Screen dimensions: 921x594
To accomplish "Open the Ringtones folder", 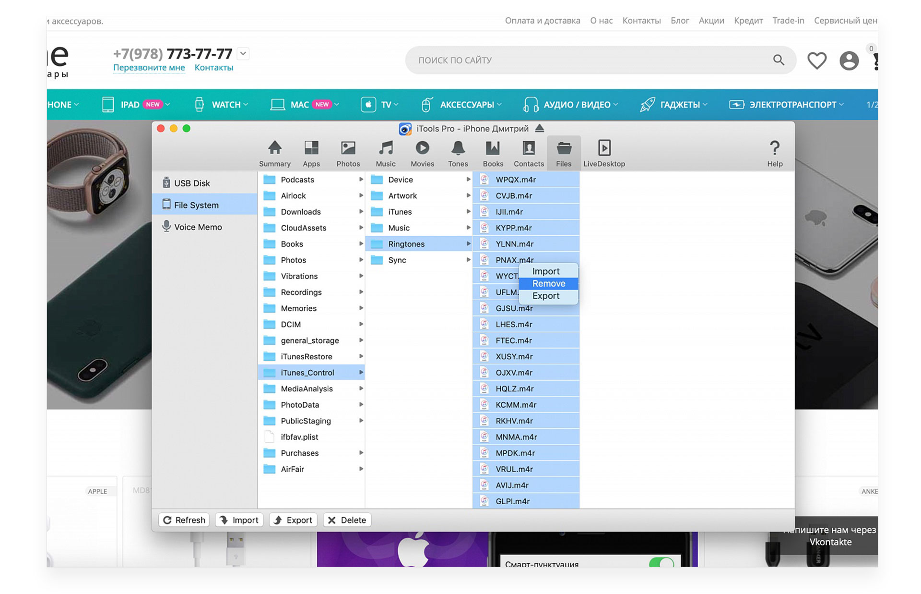I will point(418,243).
